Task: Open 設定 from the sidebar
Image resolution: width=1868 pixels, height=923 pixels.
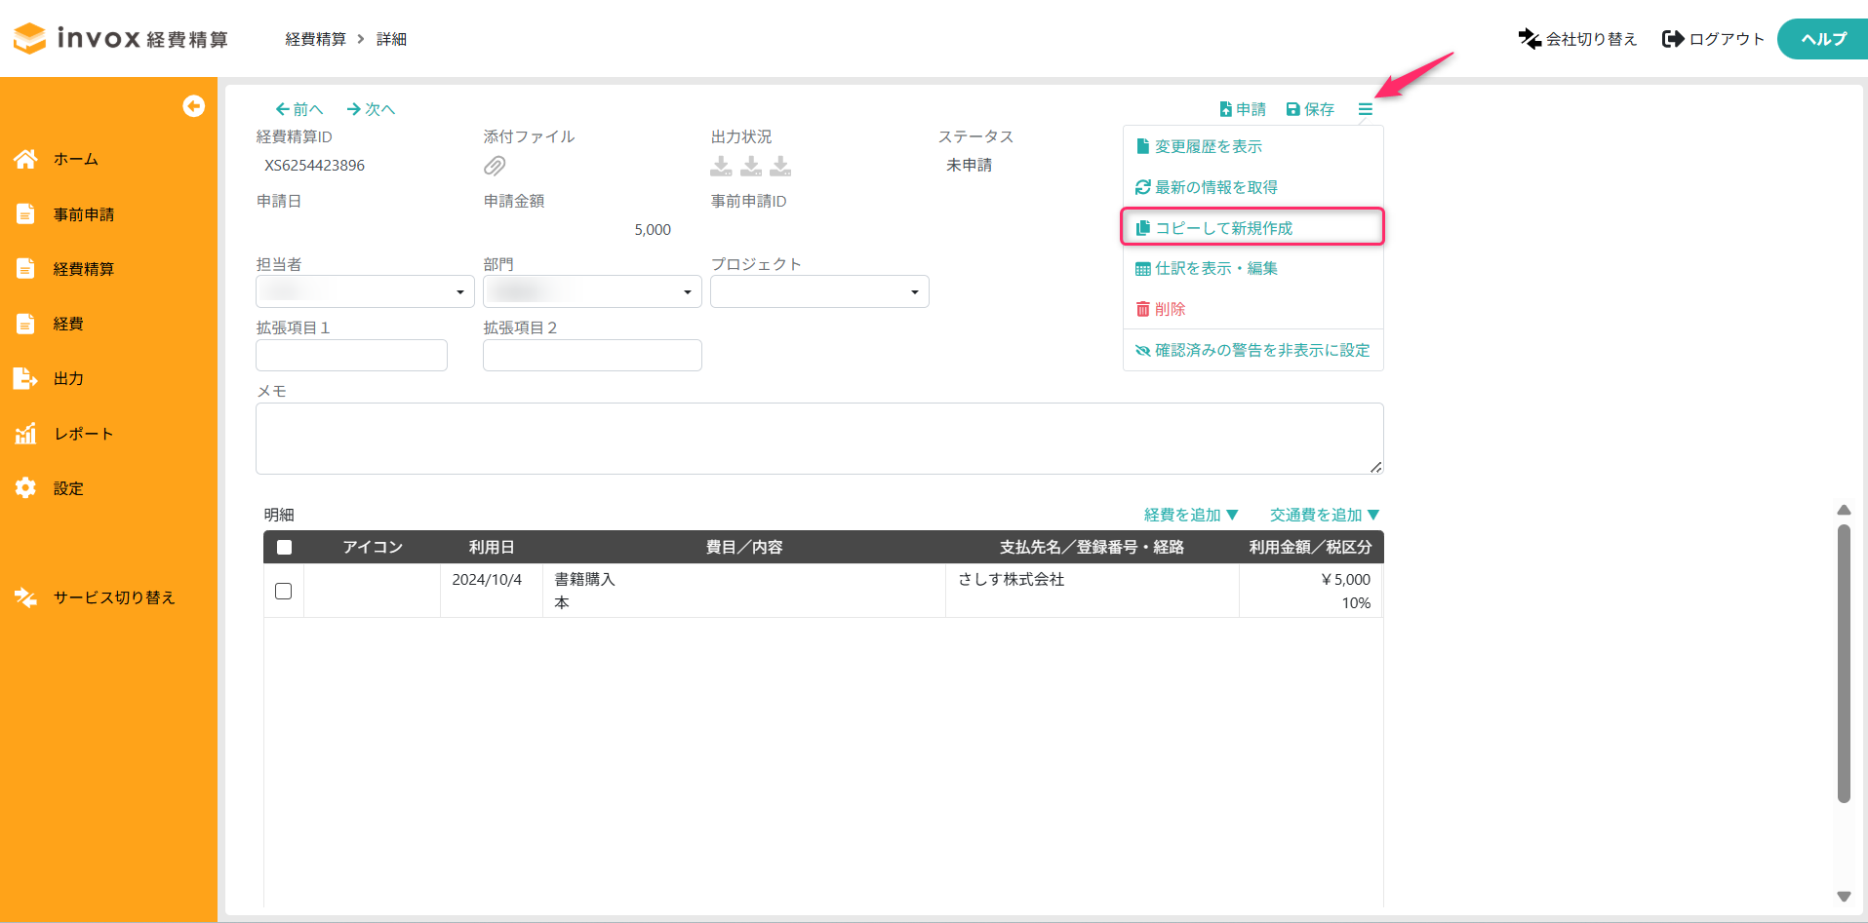Action: (x=67, y=488)
